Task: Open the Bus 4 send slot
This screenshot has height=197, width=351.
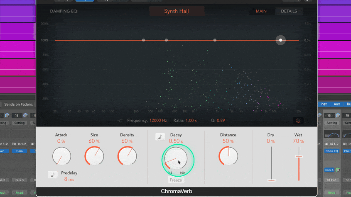Action: (329, 170)
